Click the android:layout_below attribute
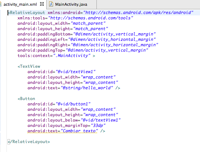 (x=53, y=120)
